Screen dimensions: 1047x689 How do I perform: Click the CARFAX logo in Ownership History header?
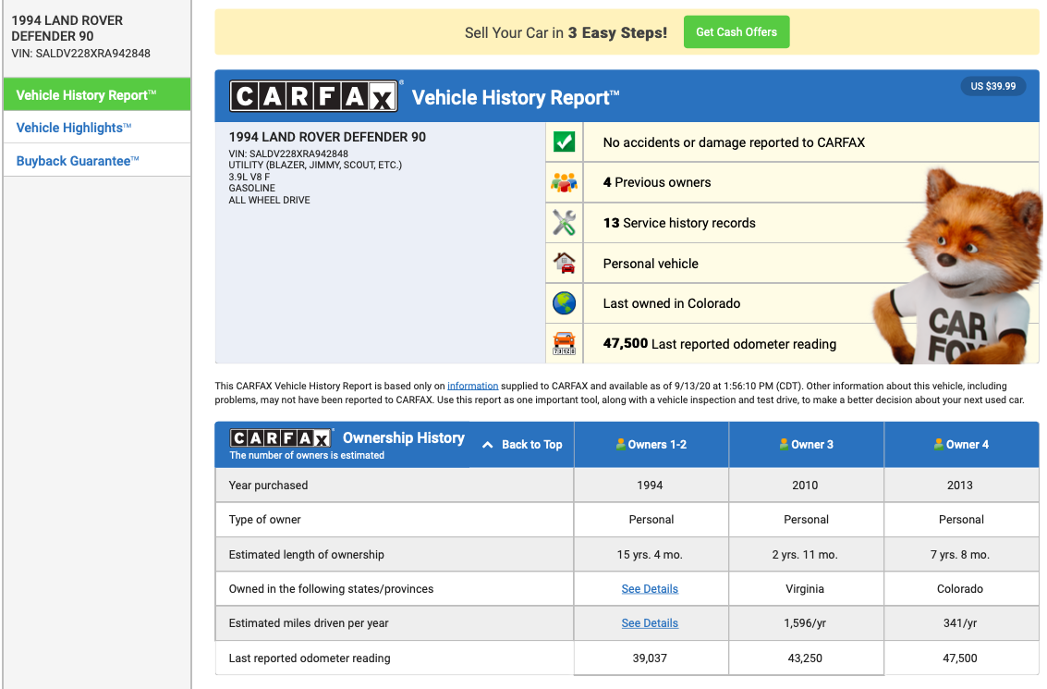[280, 437]
